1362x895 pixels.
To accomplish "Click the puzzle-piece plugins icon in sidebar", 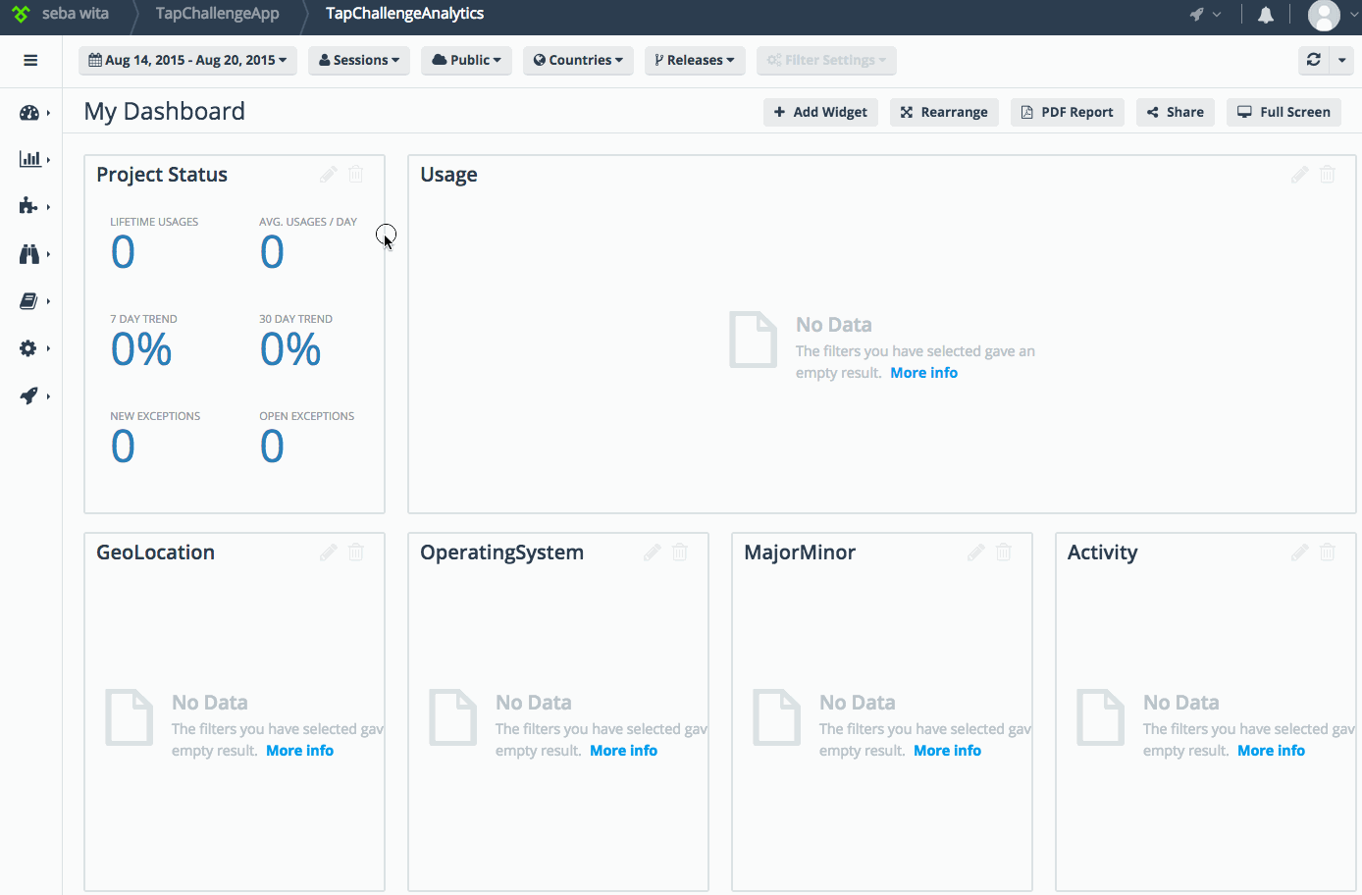I will point(28,205).
